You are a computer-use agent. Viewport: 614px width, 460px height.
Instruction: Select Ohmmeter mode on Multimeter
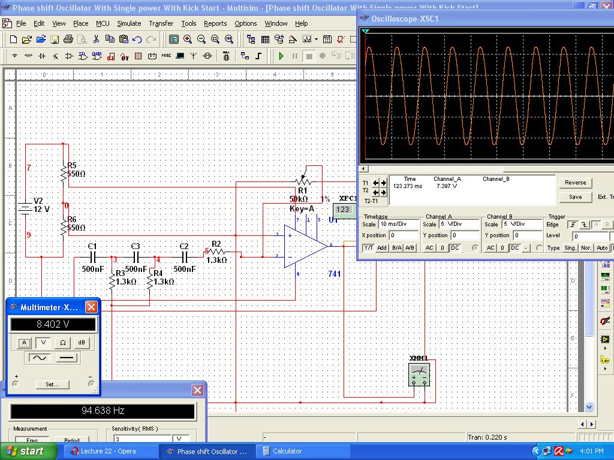pyautogui.click(x=62, y=343)
